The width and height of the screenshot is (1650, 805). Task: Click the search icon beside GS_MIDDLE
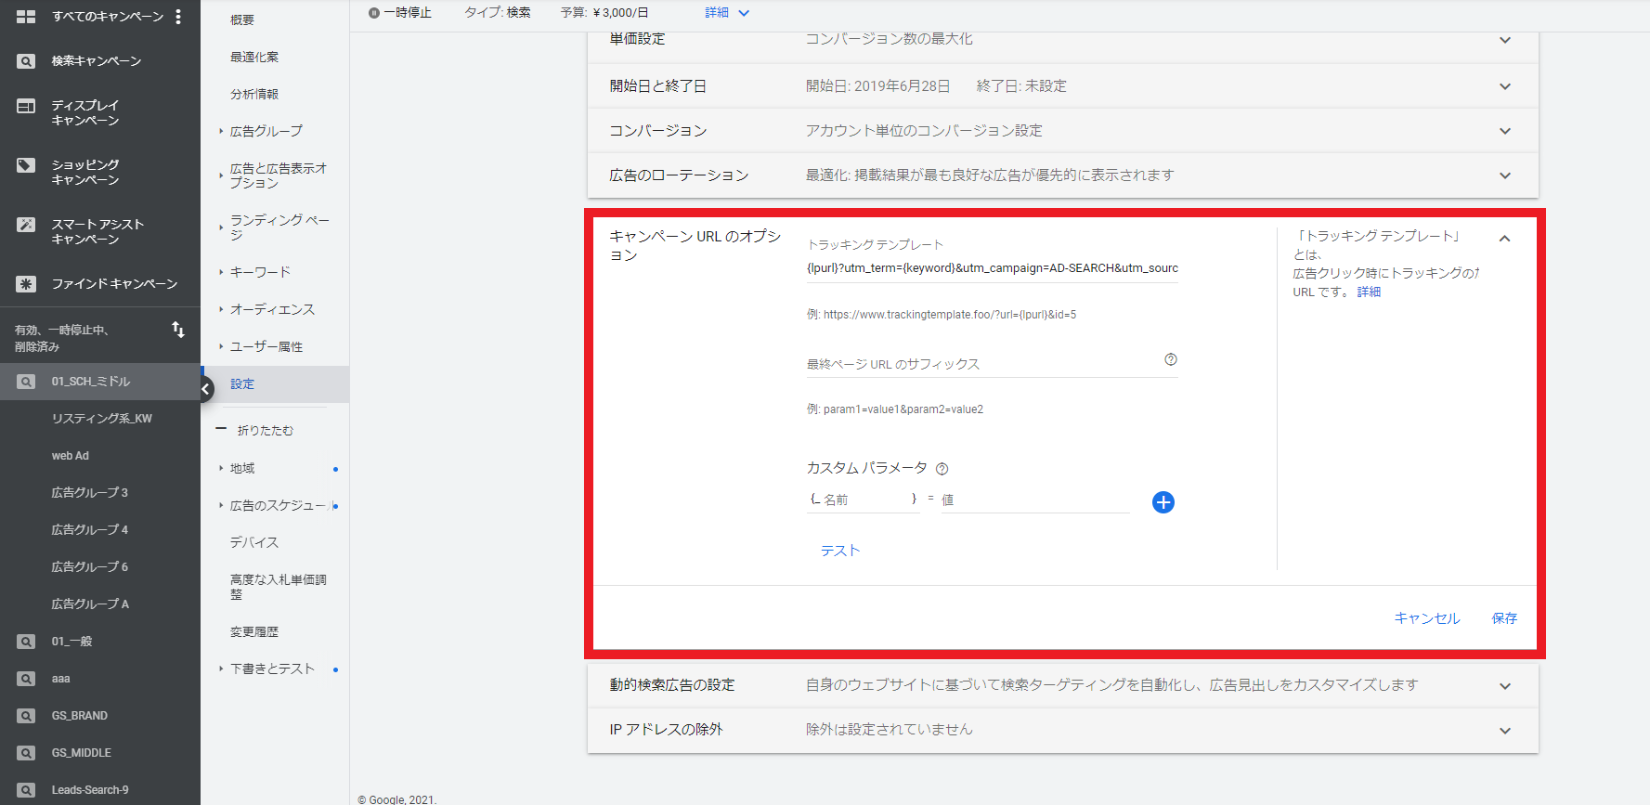pyautogui.click(x=26, y=753)
